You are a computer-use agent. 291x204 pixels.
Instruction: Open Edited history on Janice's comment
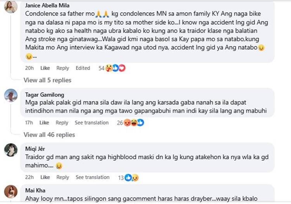click(83, 68)
